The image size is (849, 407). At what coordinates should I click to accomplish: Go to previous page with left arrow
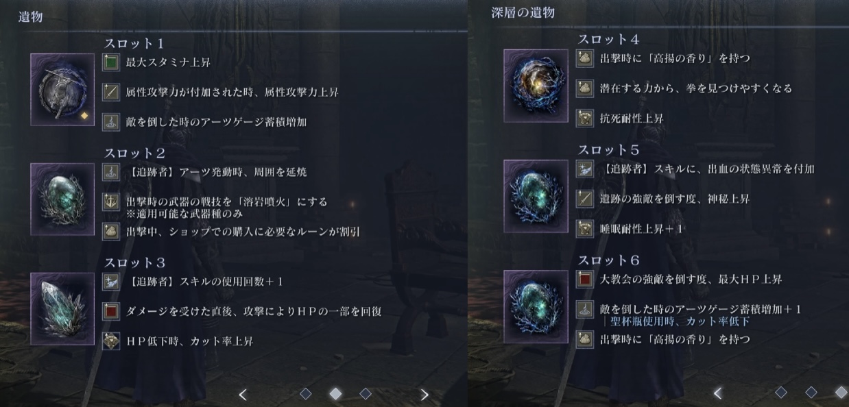click(x=242, y=394)
